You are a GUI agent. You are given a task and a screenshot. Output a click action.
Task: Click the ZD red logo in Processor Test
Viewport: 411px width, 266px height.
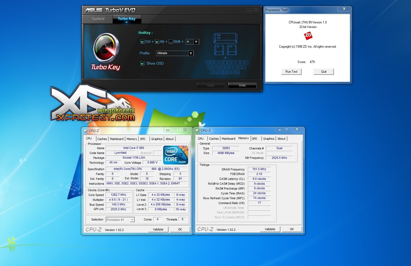pos(308,36)
